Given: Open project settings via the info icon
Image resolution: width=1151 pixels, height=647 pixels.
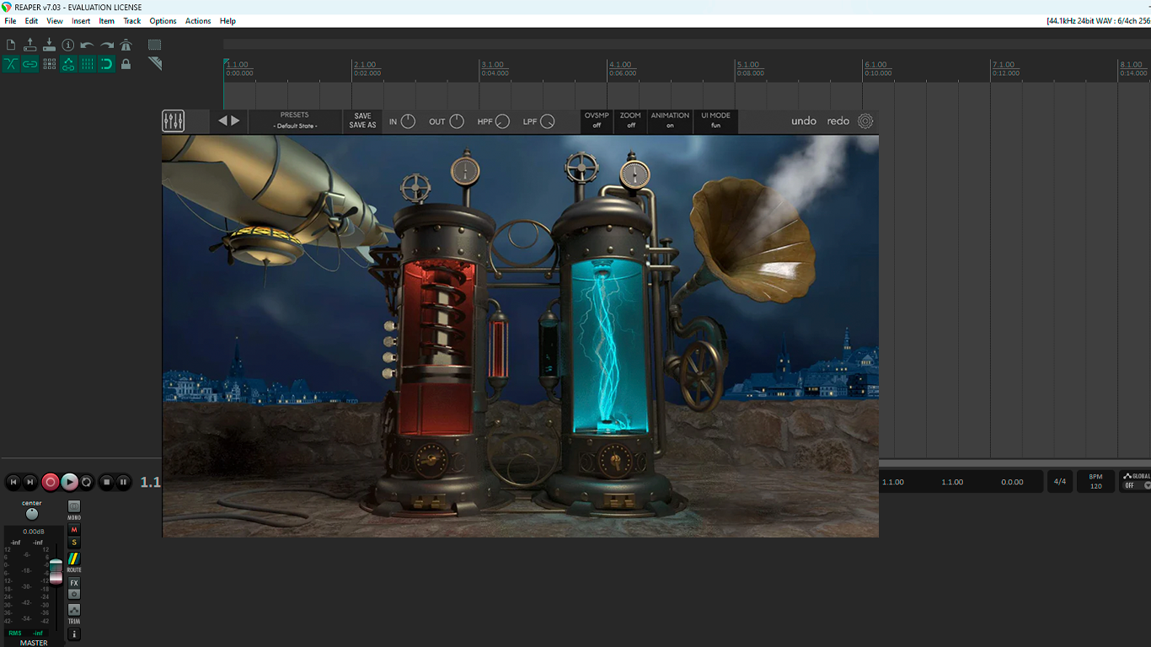Looking at the screenshot, I should pos(68,45).
